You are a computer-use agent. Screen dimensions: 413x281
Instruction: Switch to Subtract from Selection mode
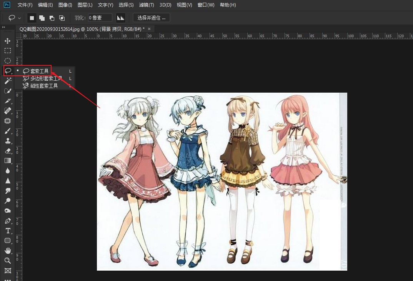click(x=52, y=17)
